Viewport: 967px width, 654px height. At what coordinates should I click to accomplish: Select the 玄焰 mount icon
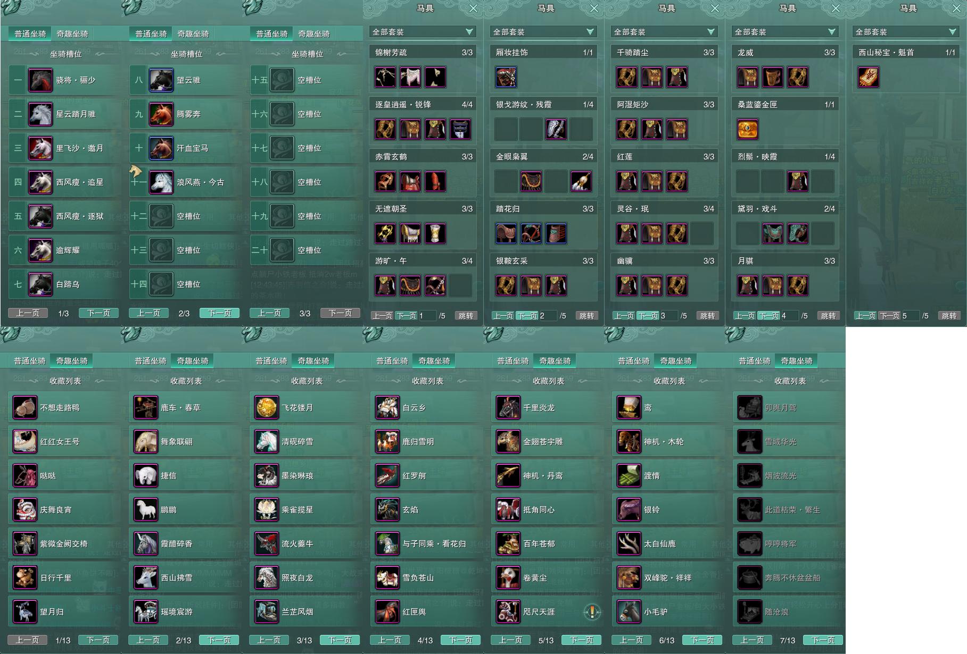(x=387, y=510)
